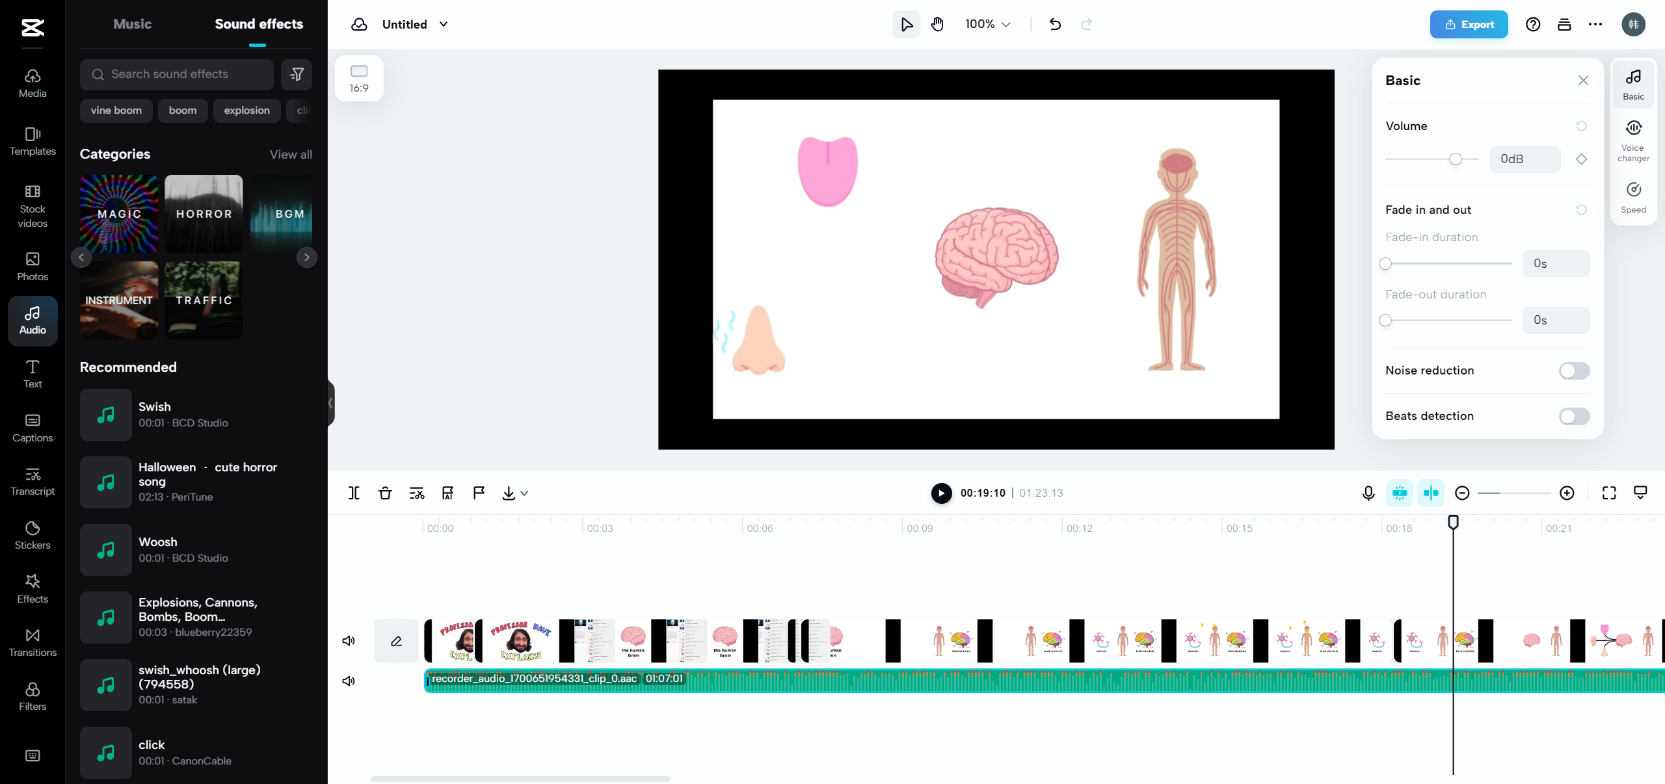Open the Untitled project name dropdown
1665x784 pixels.
(x=444, y=24)
